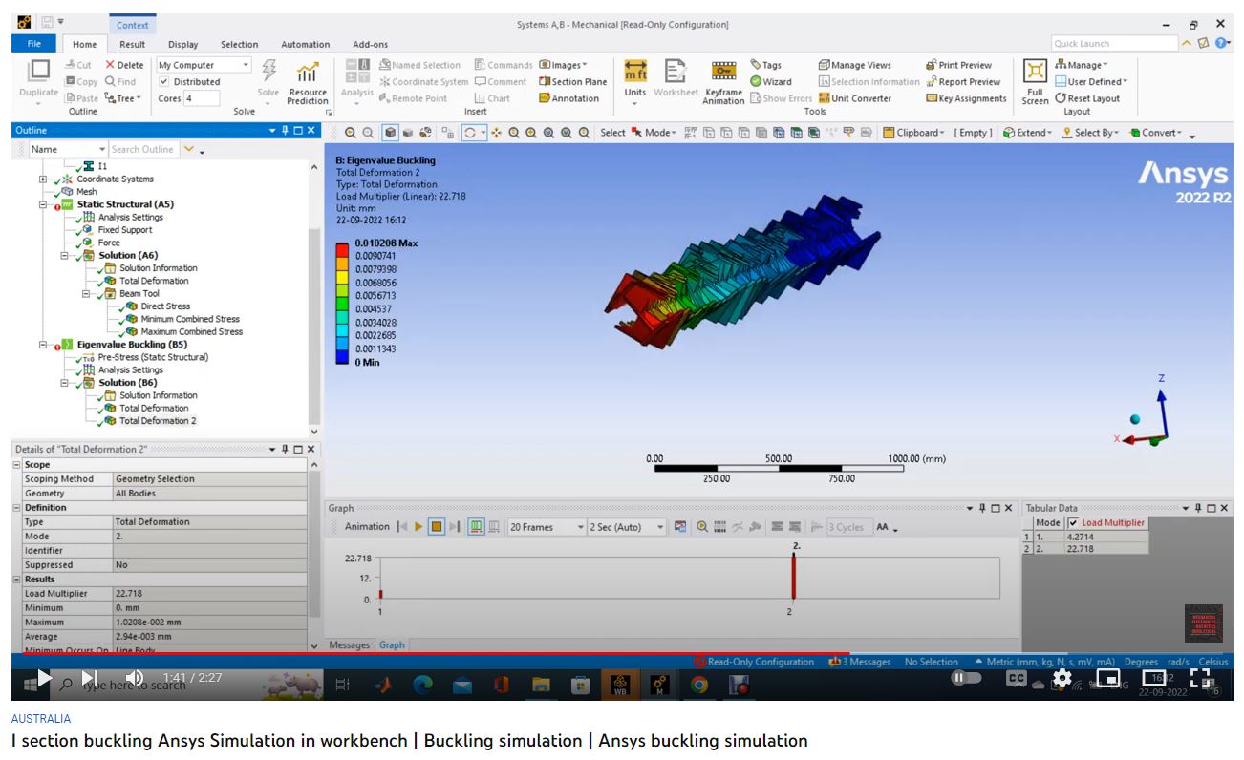
Task: Reset Layout of panels
Action: 1087,98
